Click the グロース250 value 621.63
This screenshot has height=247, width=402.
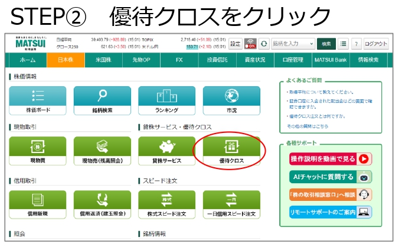pos(107,47)
